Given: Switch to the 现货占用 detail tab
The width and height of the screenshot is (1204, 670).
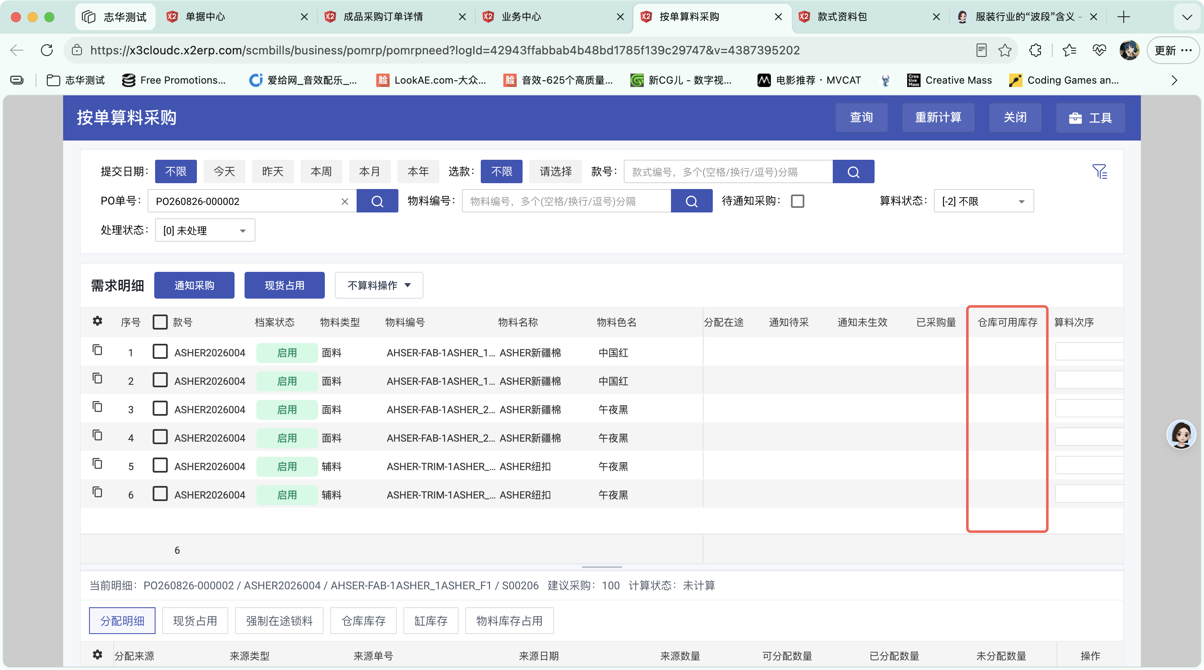Looking at the screenshot, I should (195, 620).
